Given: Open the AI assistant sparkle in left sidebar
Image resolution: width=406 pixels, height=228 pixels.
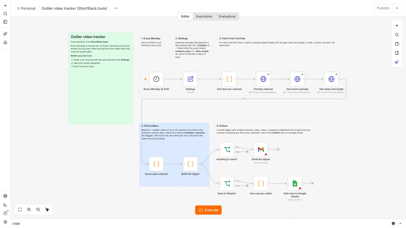Looking at the screenshot, I should pyautogui.click(x=5, y=34).
